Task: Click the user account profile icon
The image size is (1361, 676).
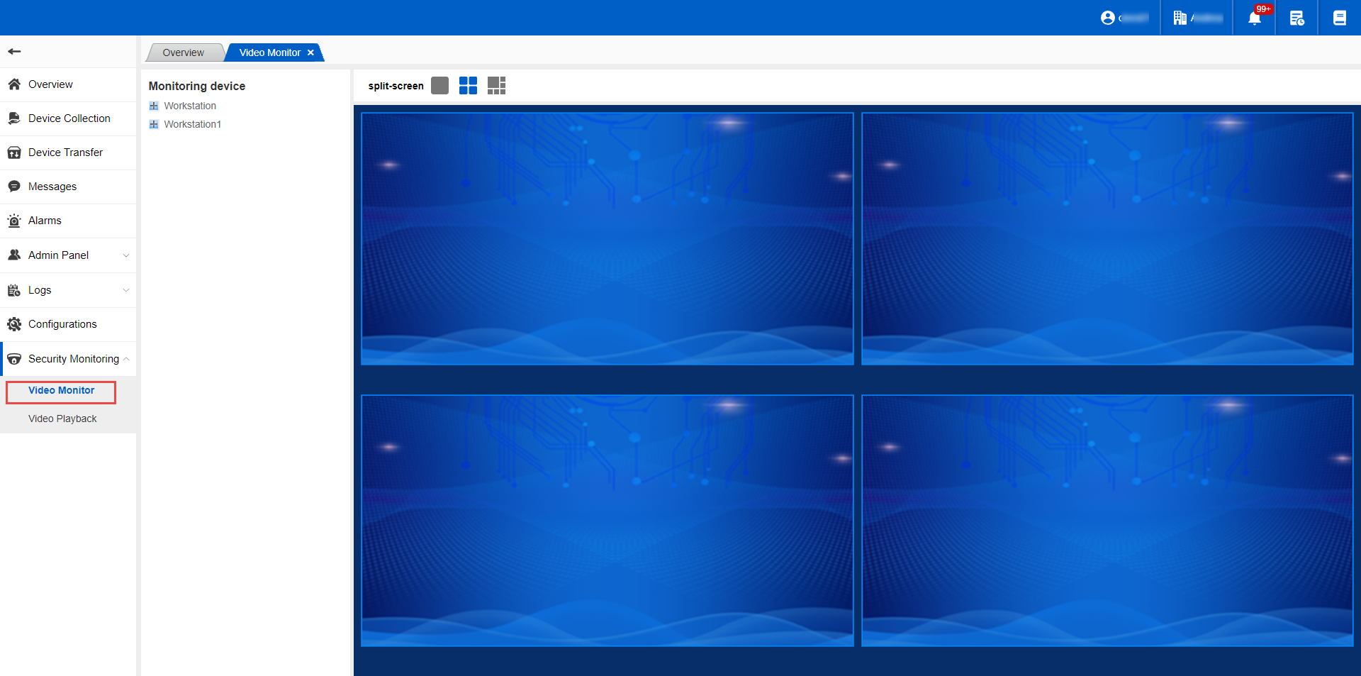Action: [1107, 18]
